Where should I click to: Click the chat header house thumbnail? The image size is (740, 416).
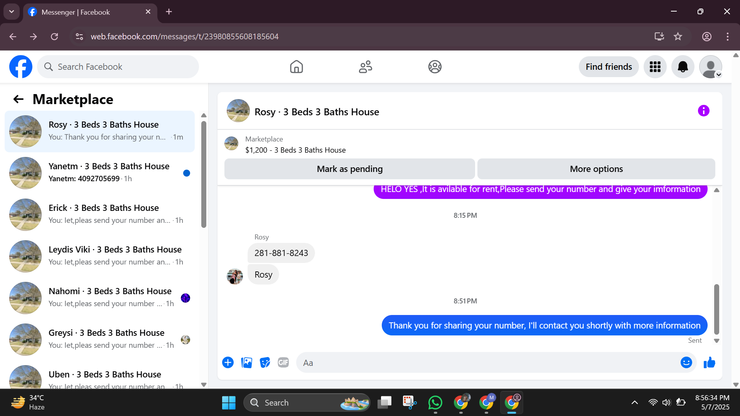[238, 111]
